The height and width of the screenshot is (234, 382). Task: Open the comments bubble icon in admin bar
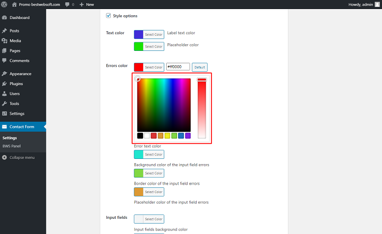click(x=67, y=4)
